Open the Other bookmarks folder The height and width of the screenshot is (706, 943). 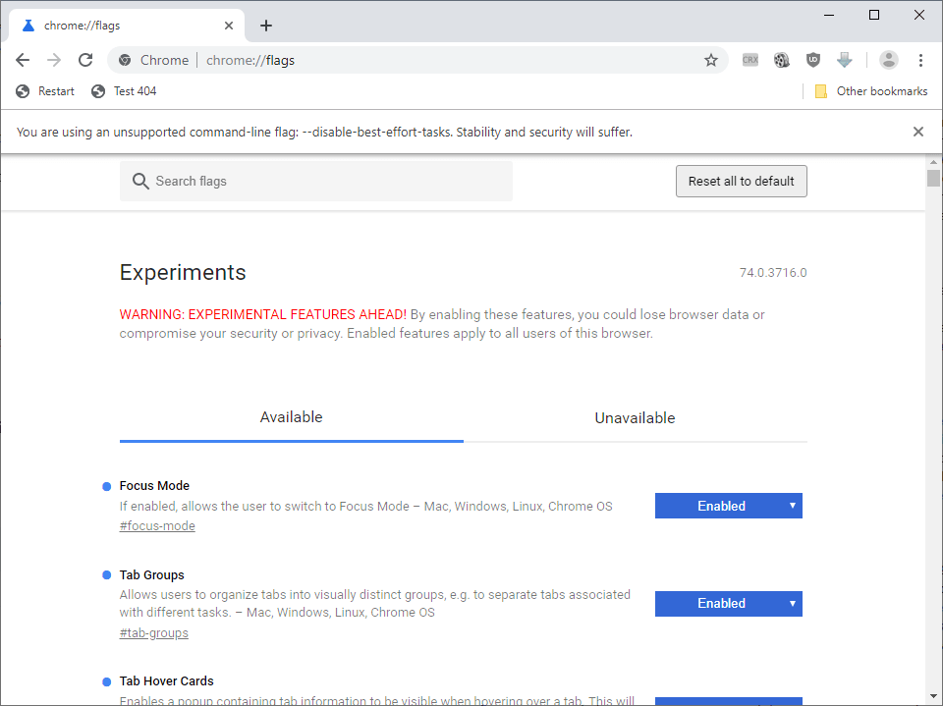(871, 91)
